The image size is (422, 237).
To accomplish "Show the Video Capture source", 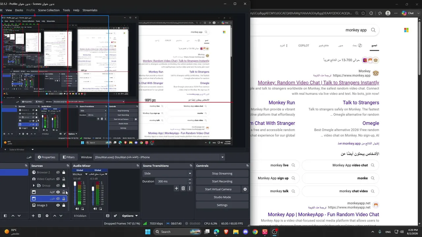I will click(58, 179).
